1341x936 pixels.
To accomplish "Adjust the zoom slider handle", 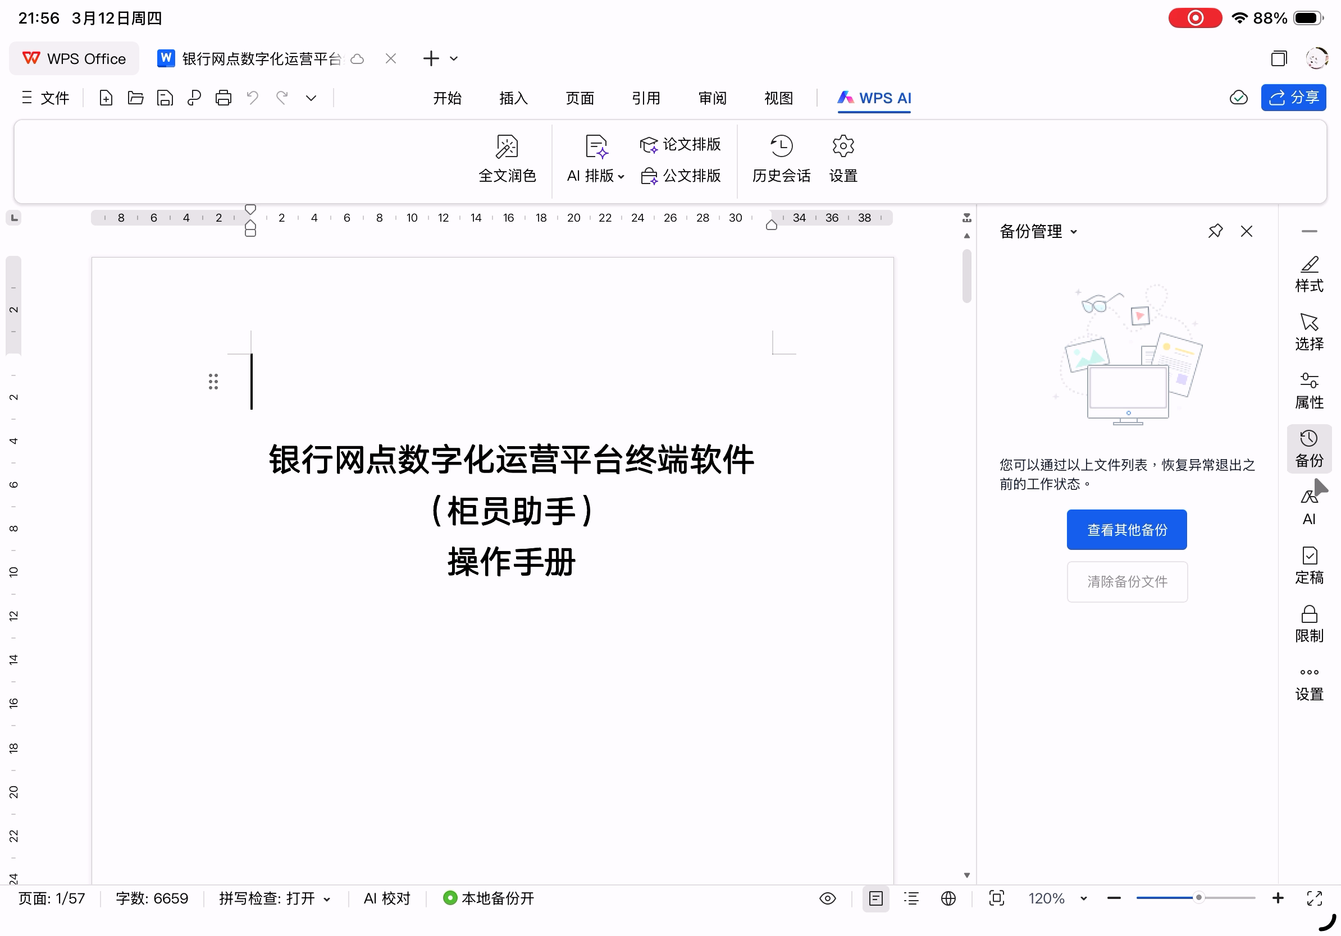I will (x=1198, y=898).
